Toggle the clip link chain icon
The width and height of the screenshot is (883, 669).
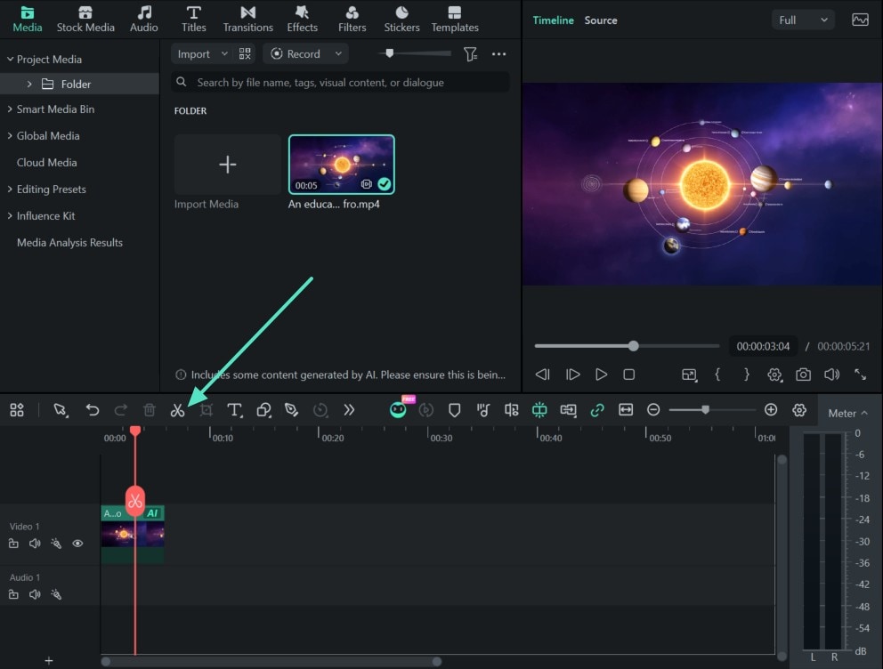pyautogui.click(x=597, y=410)
